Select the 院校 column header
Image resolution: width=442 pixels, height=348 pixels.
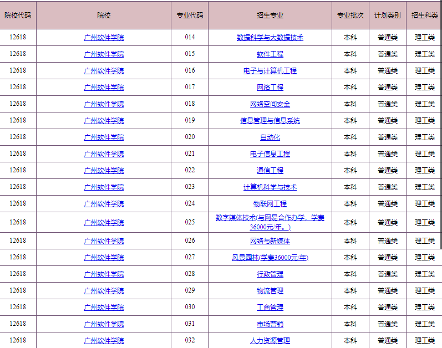coord(104,15)
